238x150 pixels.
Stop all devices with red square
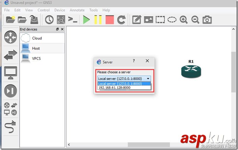tap(110, 20)
